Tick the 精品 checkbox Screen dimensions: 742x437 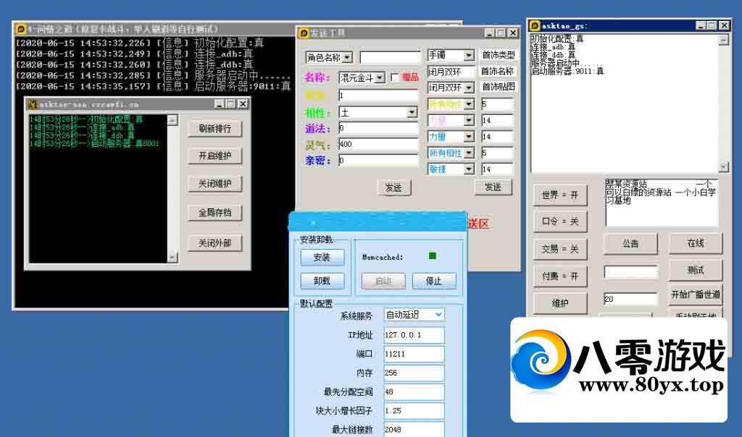(x=395, y=77)
